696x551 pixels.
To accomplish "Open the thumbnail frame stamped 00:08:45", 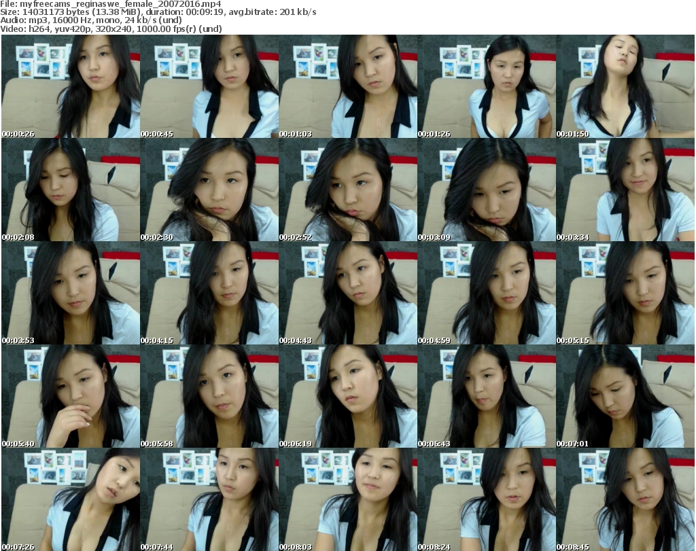I will click(x=625, y=499).
